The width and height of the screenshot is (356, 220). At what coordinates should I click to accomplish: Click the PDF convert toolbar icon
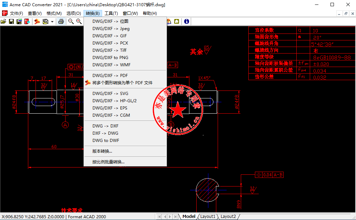point(37,21)
